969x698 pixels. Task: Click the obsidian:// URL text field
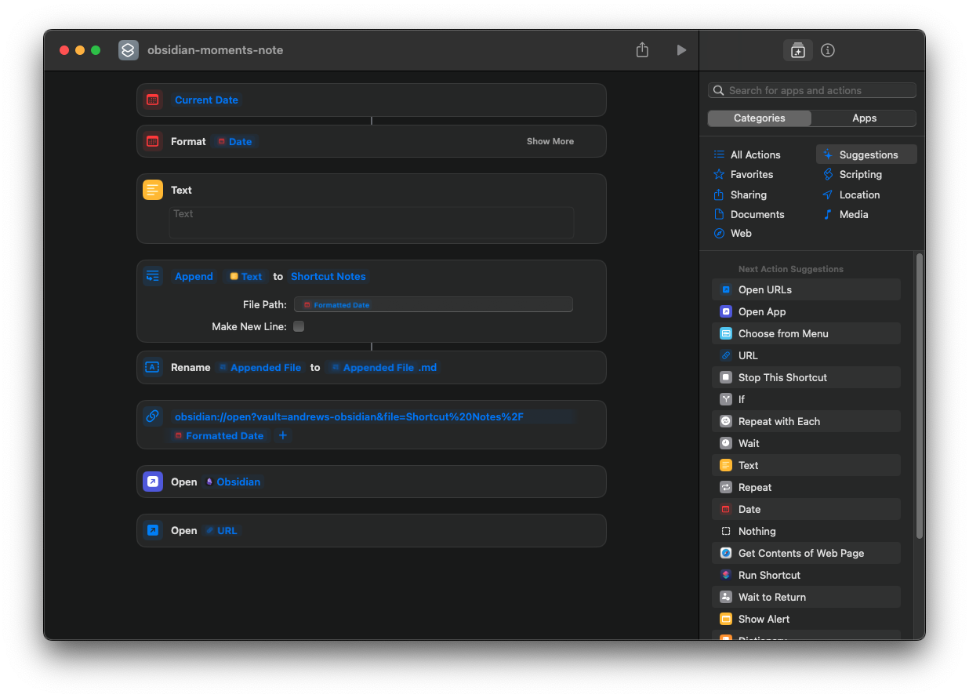click(373, 416)
